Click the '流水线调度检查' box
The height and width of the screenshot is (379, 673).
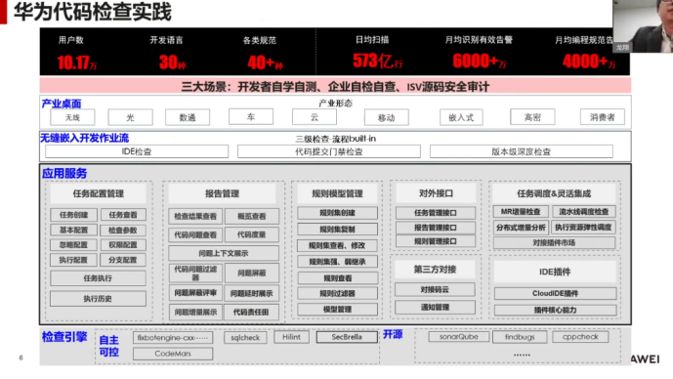point(584,212)
